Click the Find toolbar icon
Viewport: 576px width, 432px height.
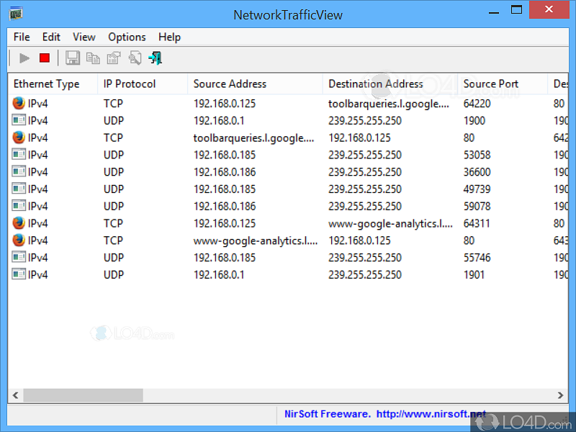pyautogui.click(x=135, y=58)
